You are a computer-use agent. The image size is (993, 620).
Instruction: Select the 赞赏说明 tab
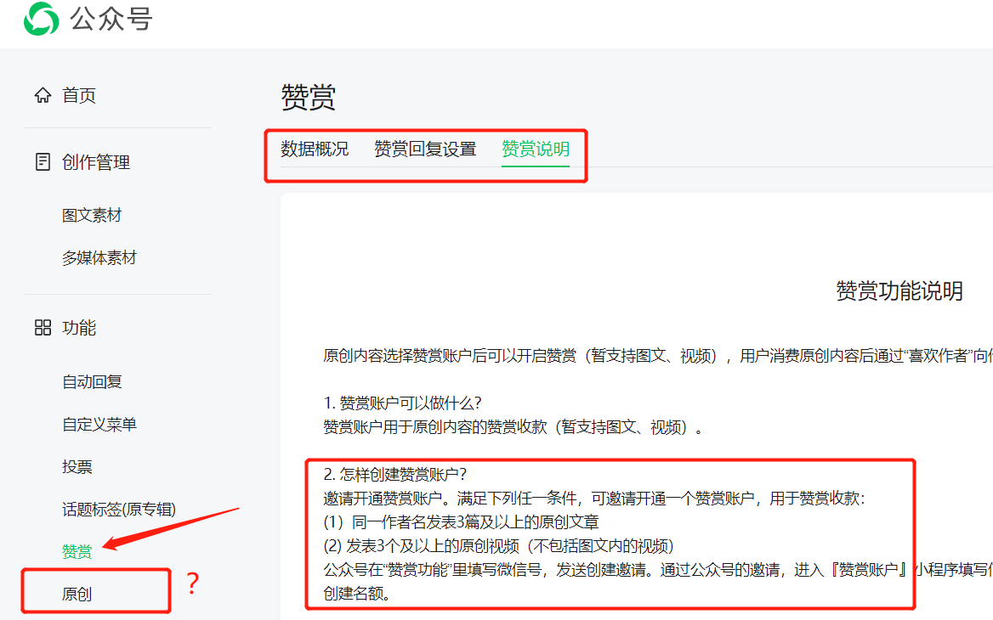click(x=535, y=147)
